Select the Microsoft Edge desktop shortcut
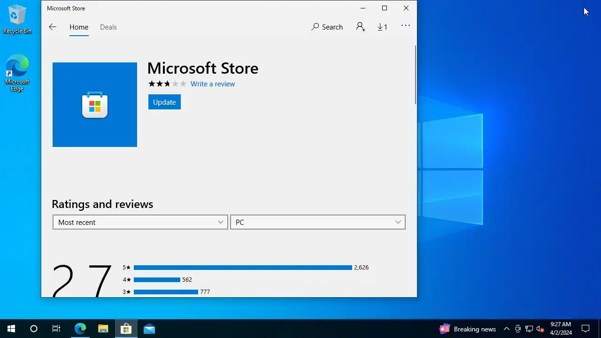The image size is (601, 338). tap(17, 73)
